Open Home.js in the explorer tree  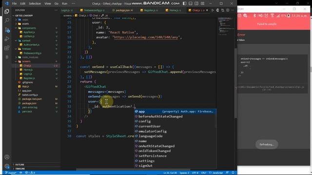28,70
